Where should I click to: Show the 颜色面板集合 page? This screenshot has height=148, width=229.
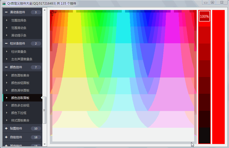[x=20, y=75]
